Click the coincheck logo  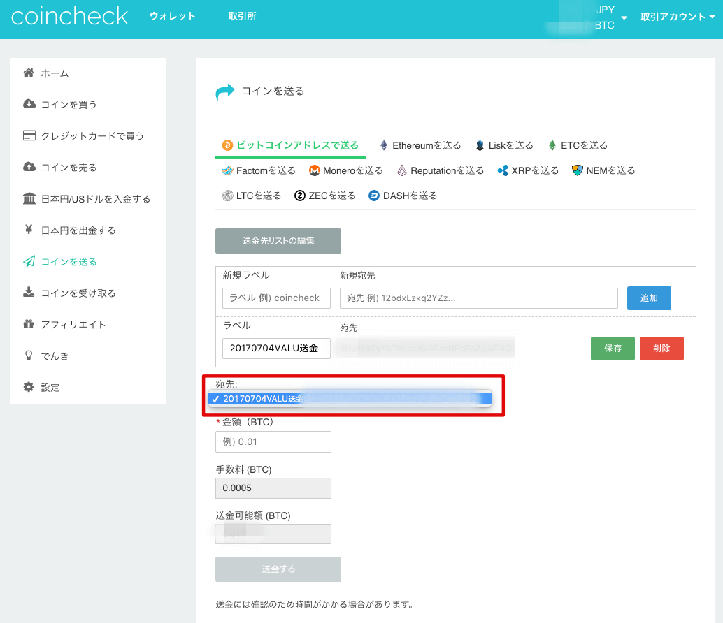click(x=70, y=17)
